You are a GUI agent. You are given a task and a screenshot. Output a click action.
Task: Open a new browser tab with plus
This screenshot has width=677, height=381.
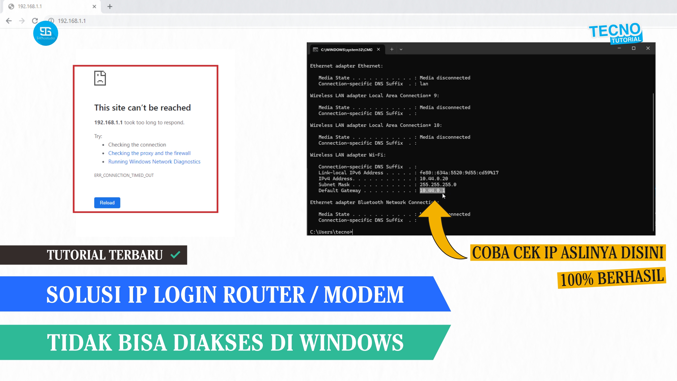coord(110,6)
